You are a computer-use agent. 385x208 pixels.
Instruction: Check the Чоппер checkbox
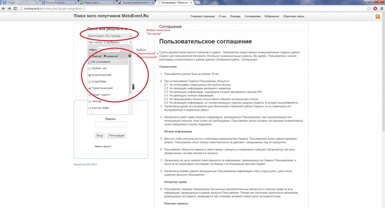click(90, 101)
